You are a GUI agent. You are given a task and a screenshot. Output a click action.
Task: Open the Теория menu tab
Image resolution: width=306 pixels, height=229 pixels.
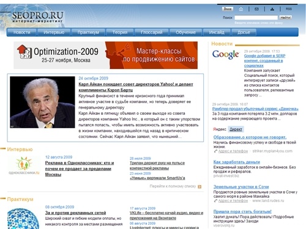pyautogui.click(x=120, y=32)
